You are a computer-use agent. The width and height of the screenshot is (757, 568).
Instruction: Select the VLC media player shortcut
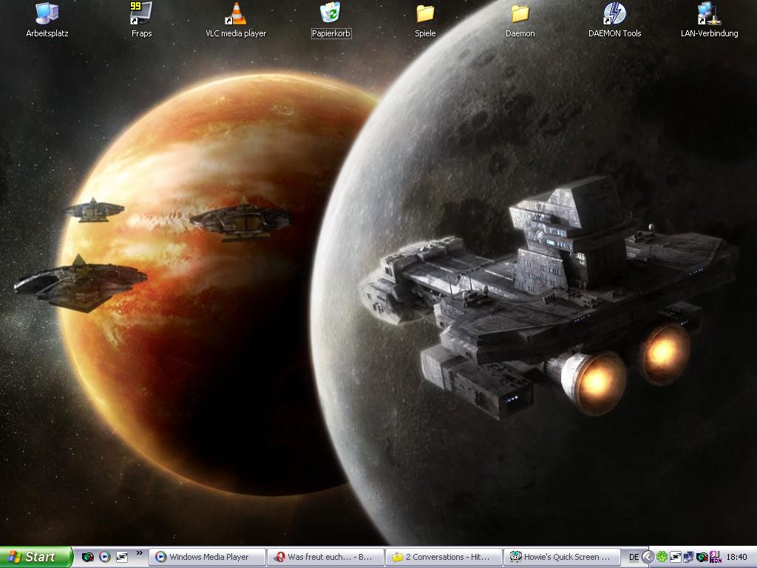(236, 20)
